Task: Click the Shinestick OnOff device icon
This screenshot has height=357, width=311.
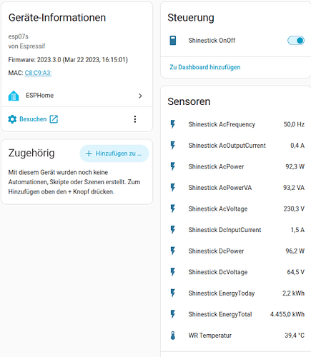Action: 173,41
